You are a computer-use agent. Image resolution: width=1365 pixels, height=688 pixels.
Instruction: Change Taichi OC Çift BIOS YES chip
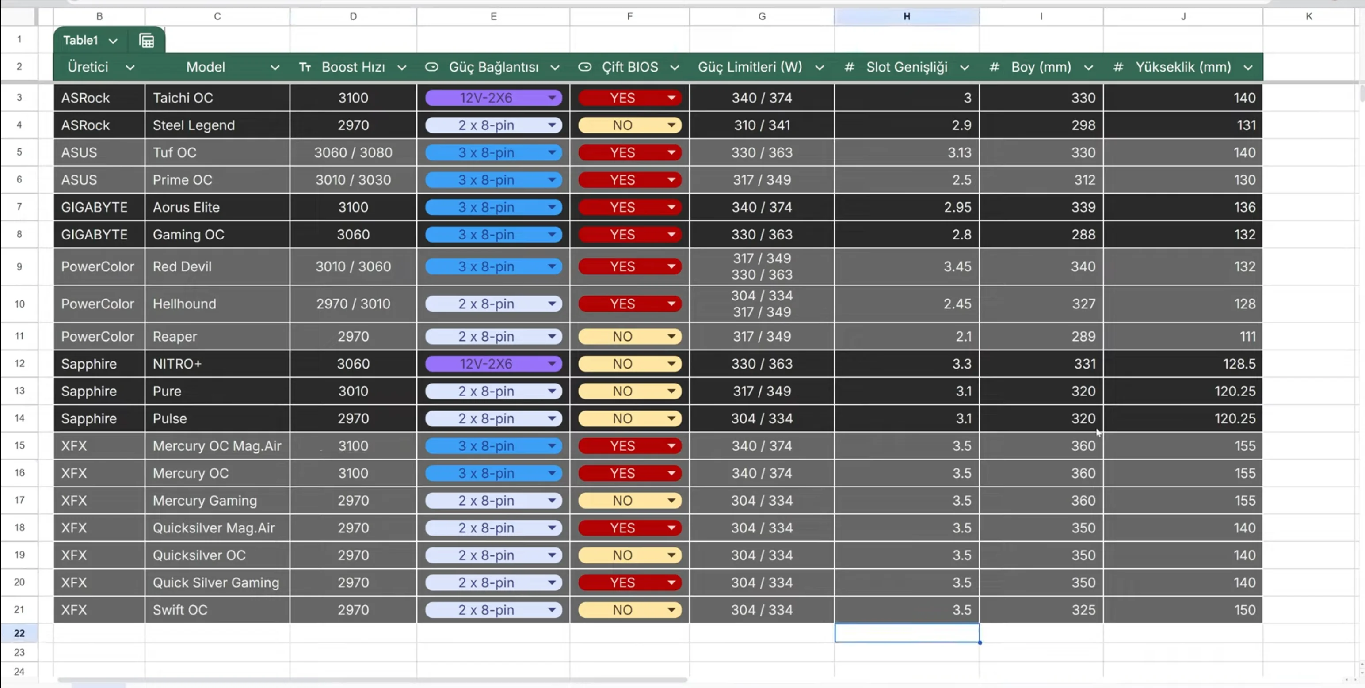coord(629,98)
